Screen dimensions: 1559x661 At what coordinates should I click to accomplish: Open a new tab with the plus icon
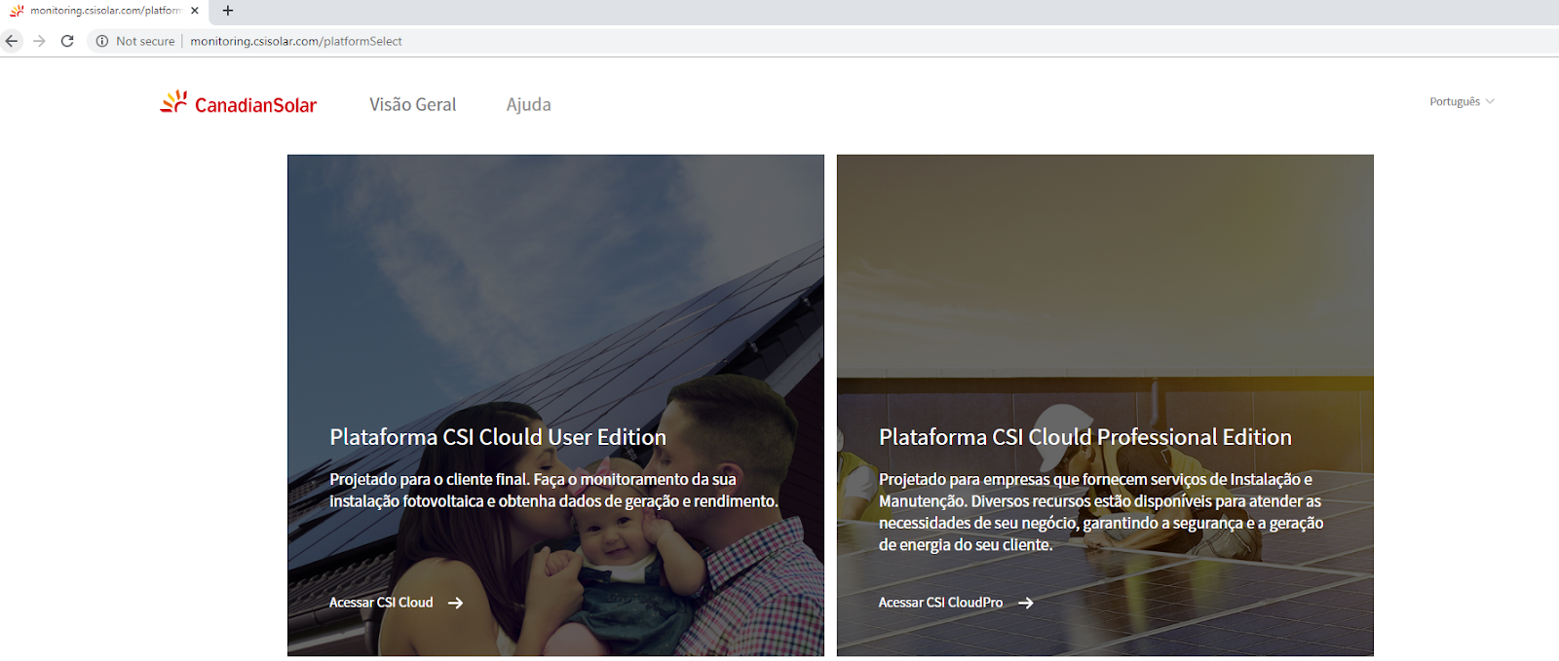228,11
